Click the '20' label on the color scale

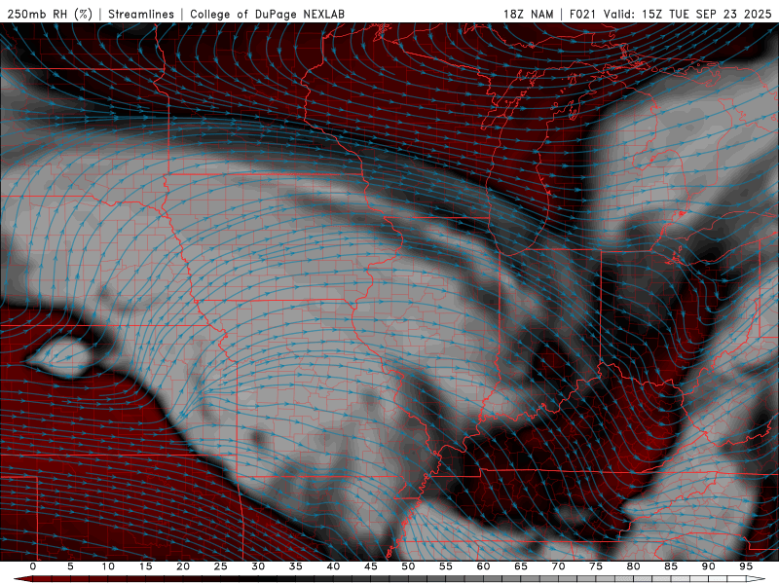pos(183,566)
